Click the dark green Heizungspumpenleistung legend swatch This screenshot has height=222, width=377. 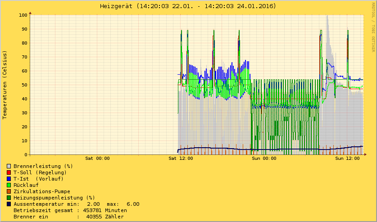click(x=9, y=198)
